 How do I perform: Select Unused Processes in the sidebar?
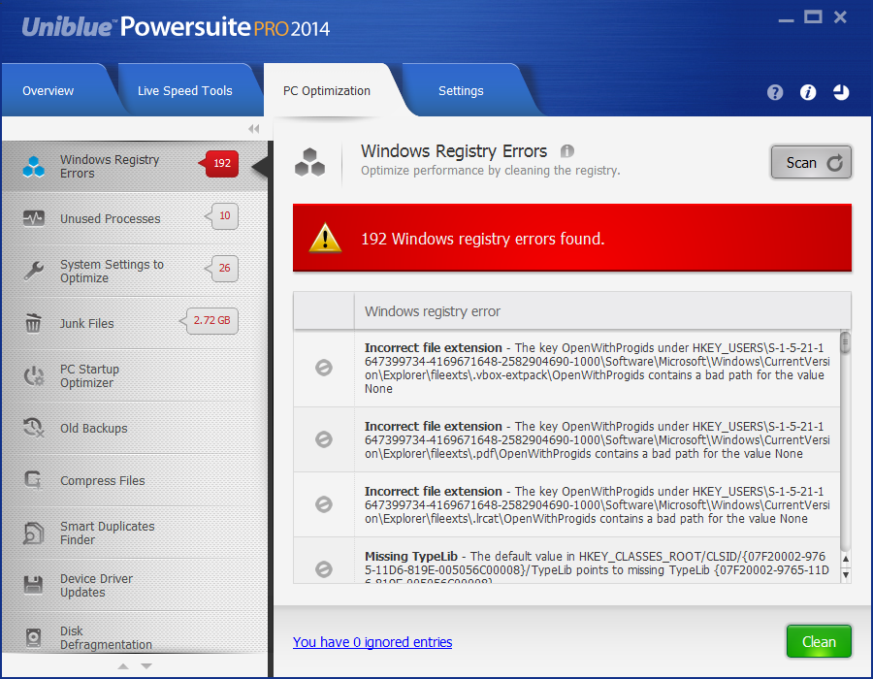135,218
